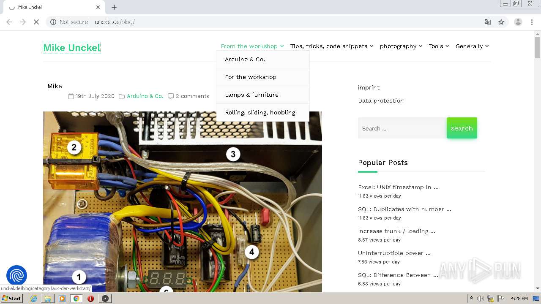Click the address bar URL unckel.de/blog/

click(x=115, y=22)
